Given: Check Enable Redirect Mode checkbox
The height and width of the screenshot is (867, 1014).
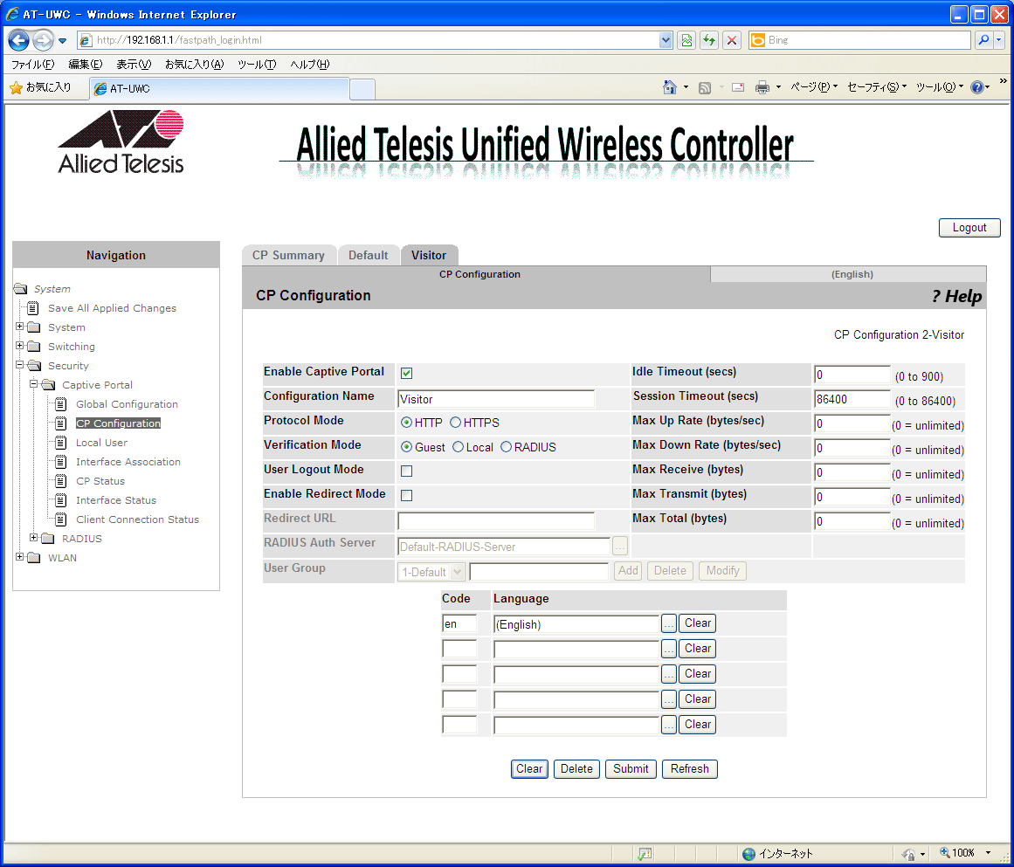Looking at the screenshot, I should (x=406, y=496).
